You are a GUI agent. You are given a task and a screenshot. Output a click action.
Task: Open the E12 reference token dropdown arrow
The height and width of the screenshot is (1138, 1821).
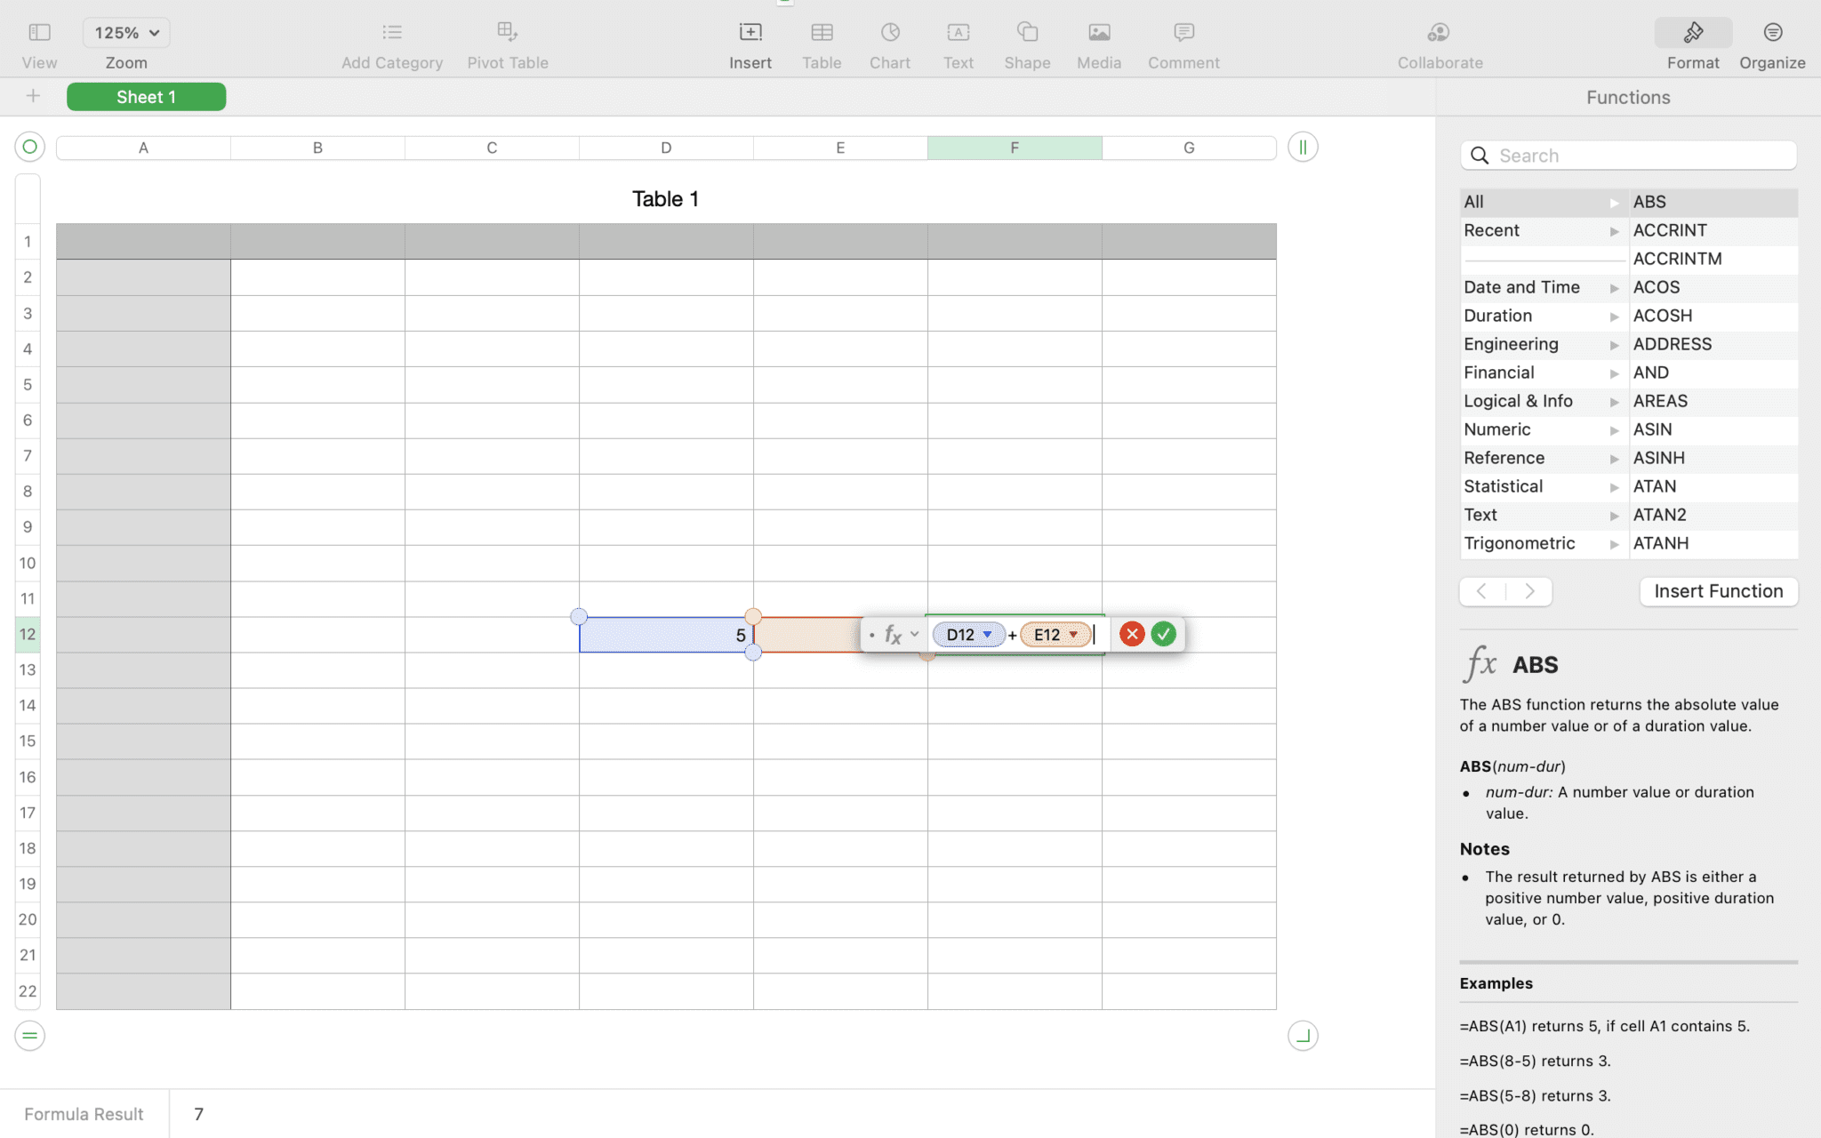(1073, 635)
